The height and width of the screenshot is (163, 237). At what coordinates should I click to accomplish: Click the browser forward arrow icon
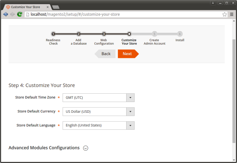pyautogui.click(x=12, y=14)
